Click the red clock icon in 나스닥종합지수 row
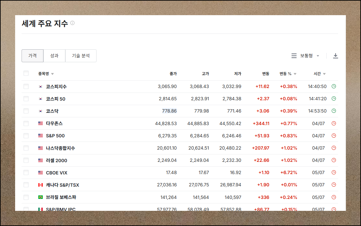Screen dimensions: 361x226 point(334,148)
